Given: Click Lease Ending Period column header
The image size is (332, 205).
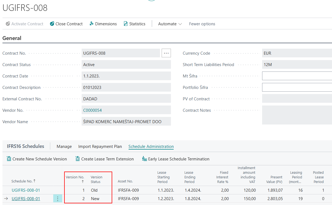Looking at the screenshot, I should point(189,177).
